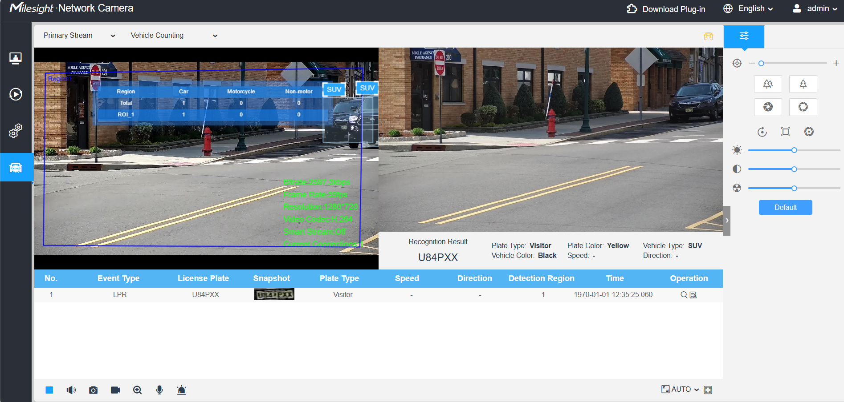The height and width of the screenshot is (402, 844).
Task: Adjust the PTZ speed slider
Action: click(792, 64)
